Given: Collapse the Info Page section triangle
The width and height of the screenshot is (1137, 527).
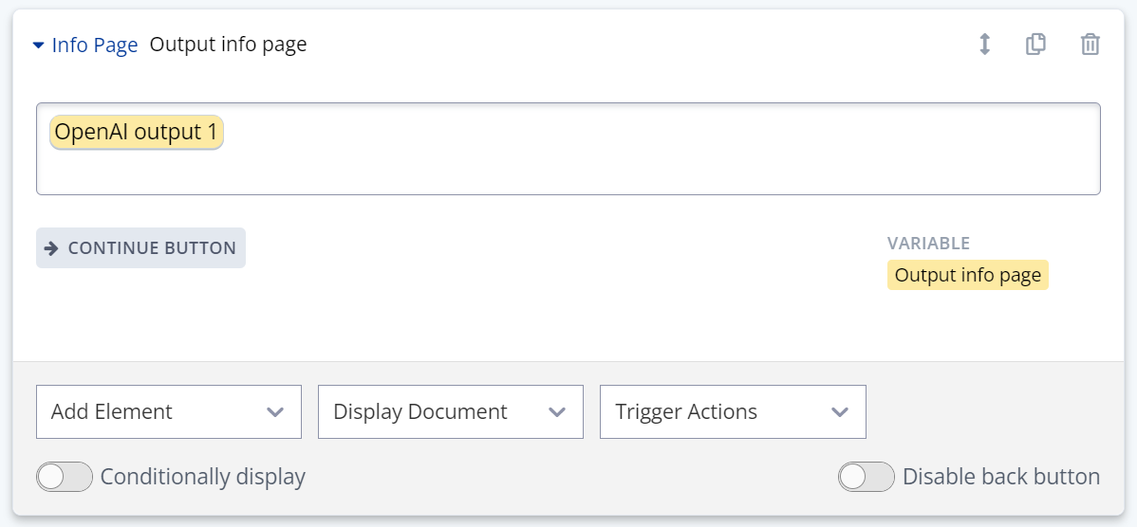Looking at the screenshot, I should tap(38, 45).
